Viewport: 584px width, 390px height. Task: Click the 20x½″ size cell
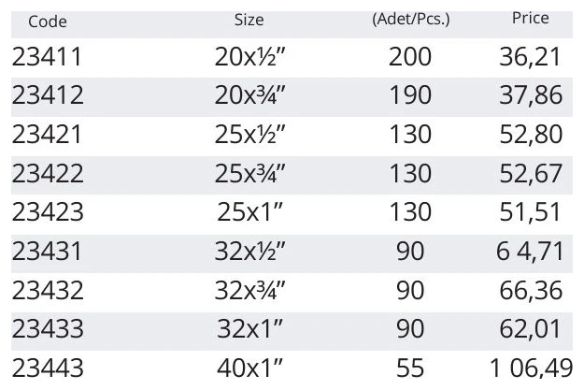click(249, 57)
